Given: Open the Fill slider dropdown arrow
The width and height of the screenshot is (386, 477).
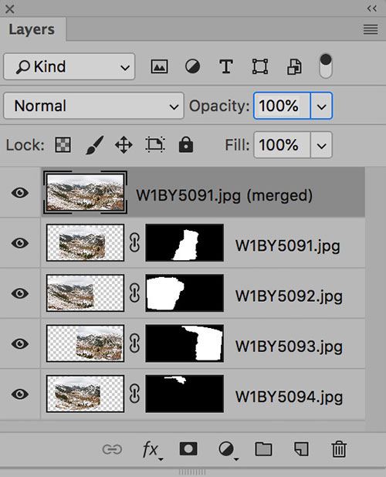Looking at the screenshot, I should pos(321,145).
